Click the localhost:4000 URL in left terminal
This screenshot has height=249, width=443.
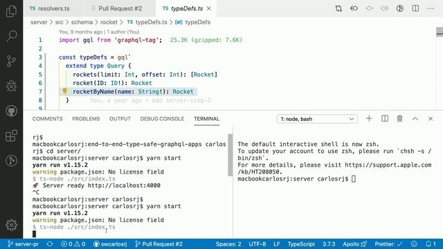point(124,185)
